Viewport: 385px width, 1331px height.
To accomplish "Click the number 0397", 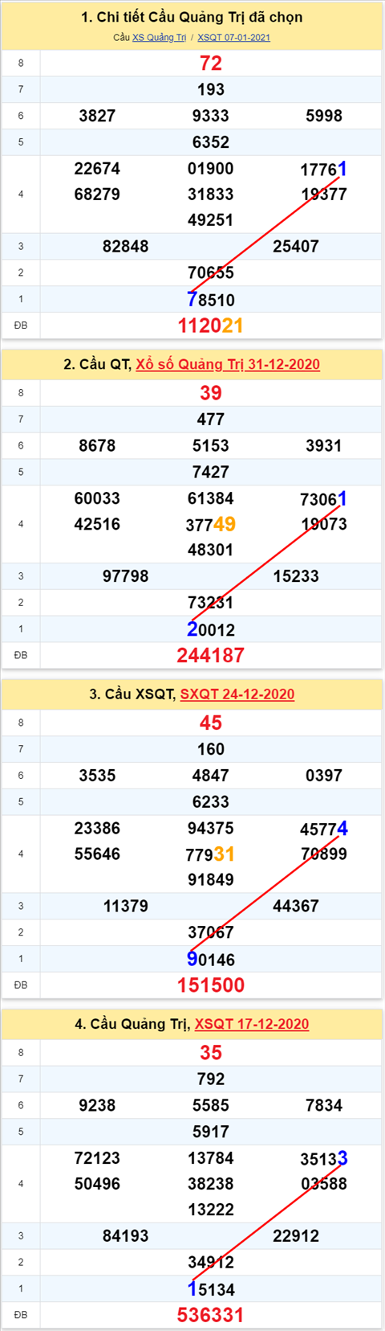I will pos(324,776).
